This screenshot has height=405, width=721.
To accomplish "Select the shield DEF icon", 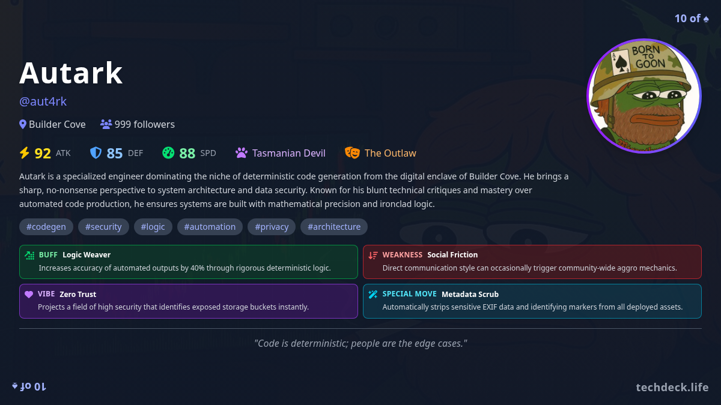I will coord(96,152).
